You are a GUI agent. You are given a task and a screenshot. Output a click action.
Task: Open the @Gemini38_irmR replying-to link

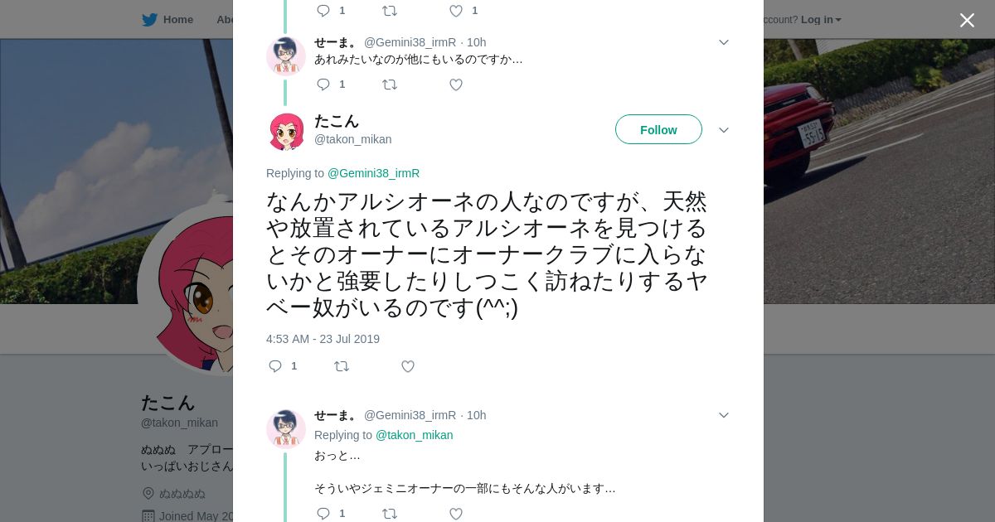tap(373, 173)
